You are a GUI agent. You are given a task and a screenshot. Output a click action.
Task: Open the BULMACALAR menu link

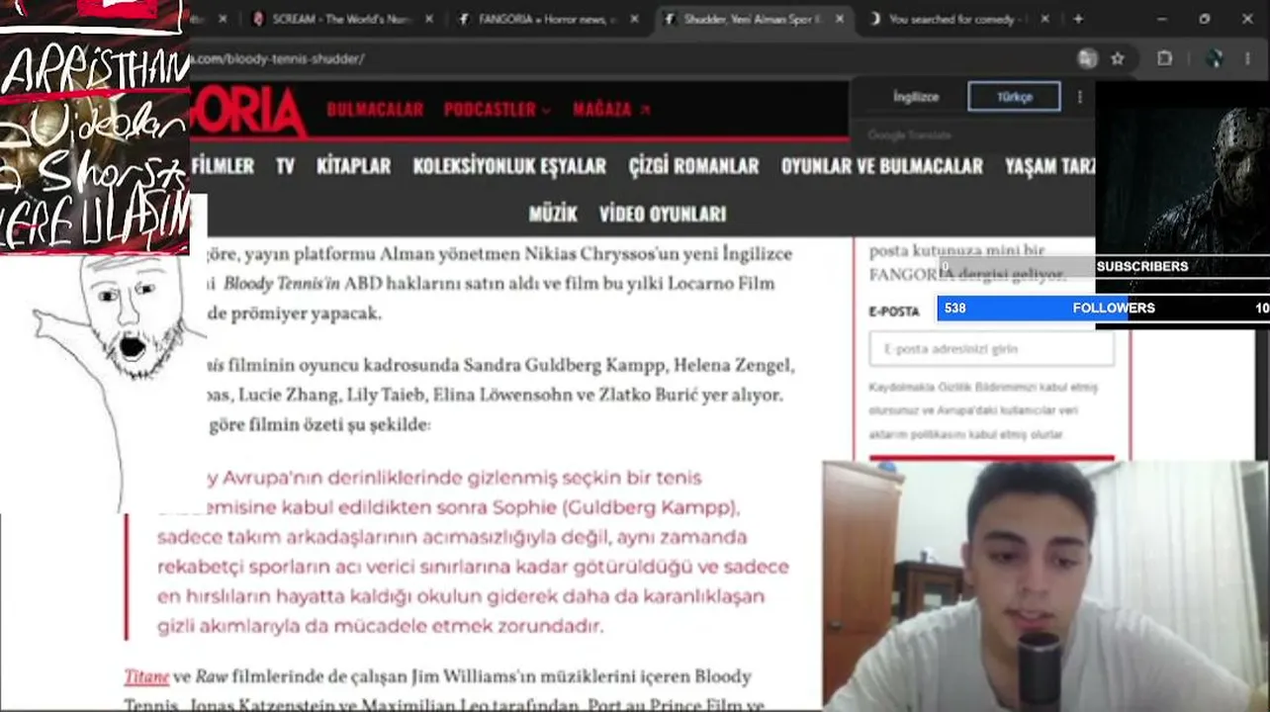click(x=375, y=109)
